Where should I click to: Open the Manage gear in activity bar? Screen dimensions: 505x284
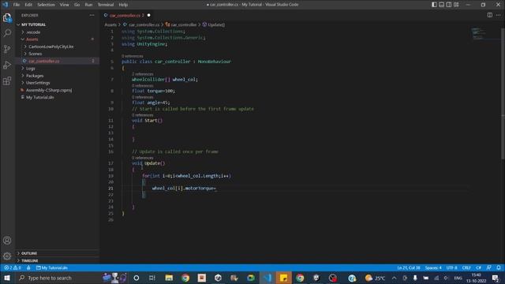[7, 256]
